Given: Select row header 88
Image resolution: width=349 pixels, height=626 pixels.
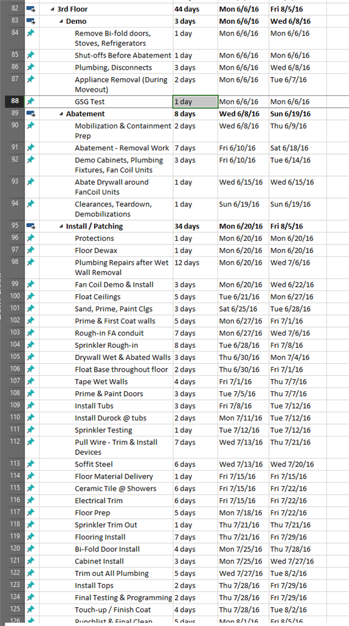Looking at the screenshot, I should click(x=15, y=101).
